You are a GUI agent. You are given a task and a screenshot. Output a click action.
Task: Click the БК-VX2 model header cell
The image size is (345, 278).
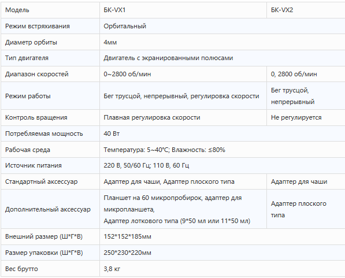pos(306,10)
